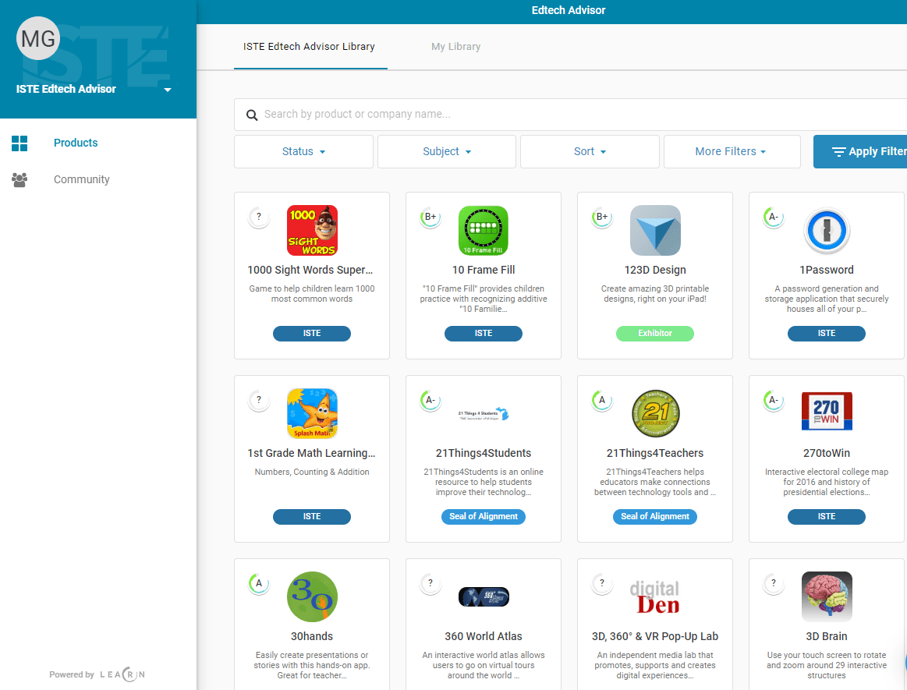Open the 1st Grade Math Learning... title
Screen dimensions: 907x690
(312, 454)
